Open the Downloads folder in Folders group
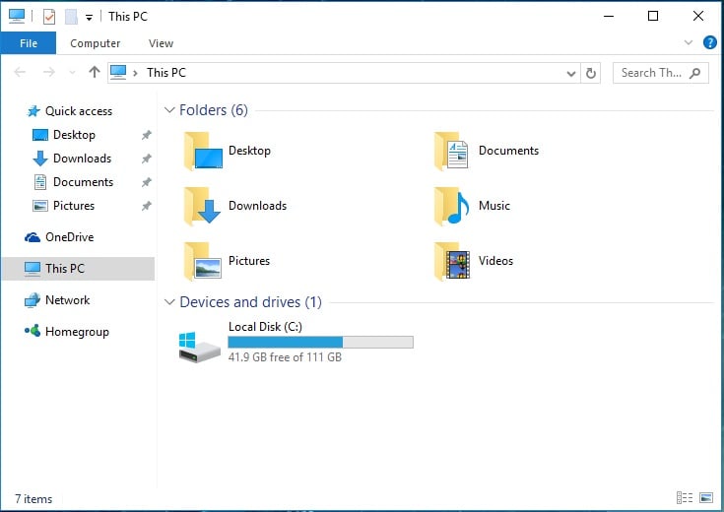 coord(235,206)
